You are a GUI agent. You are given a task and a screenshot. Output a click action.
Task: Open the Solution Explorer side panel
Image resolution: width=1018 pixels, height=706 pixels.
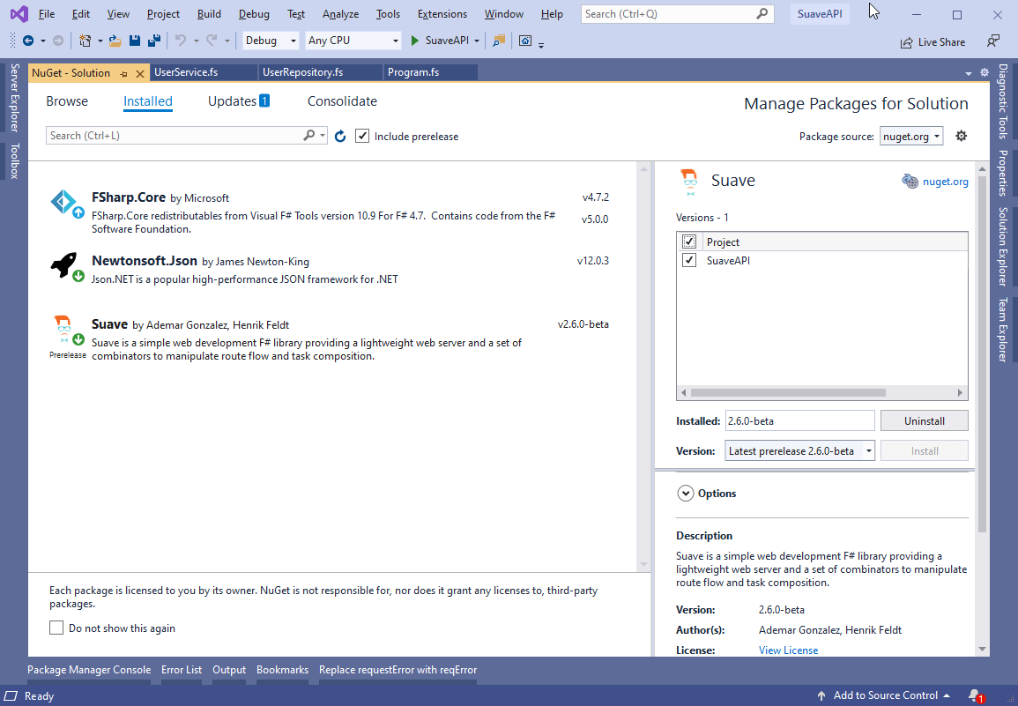[1003, 247]
